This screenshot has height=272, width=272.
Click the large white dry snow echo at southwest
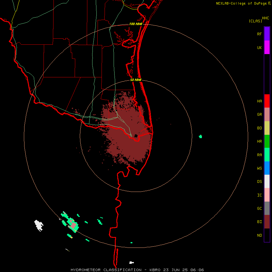coord(39,225)
